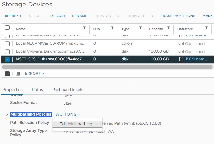The image size is (214, 144).
Task: Click the Erase Partitions button
Action: click(x=178, y=16)
